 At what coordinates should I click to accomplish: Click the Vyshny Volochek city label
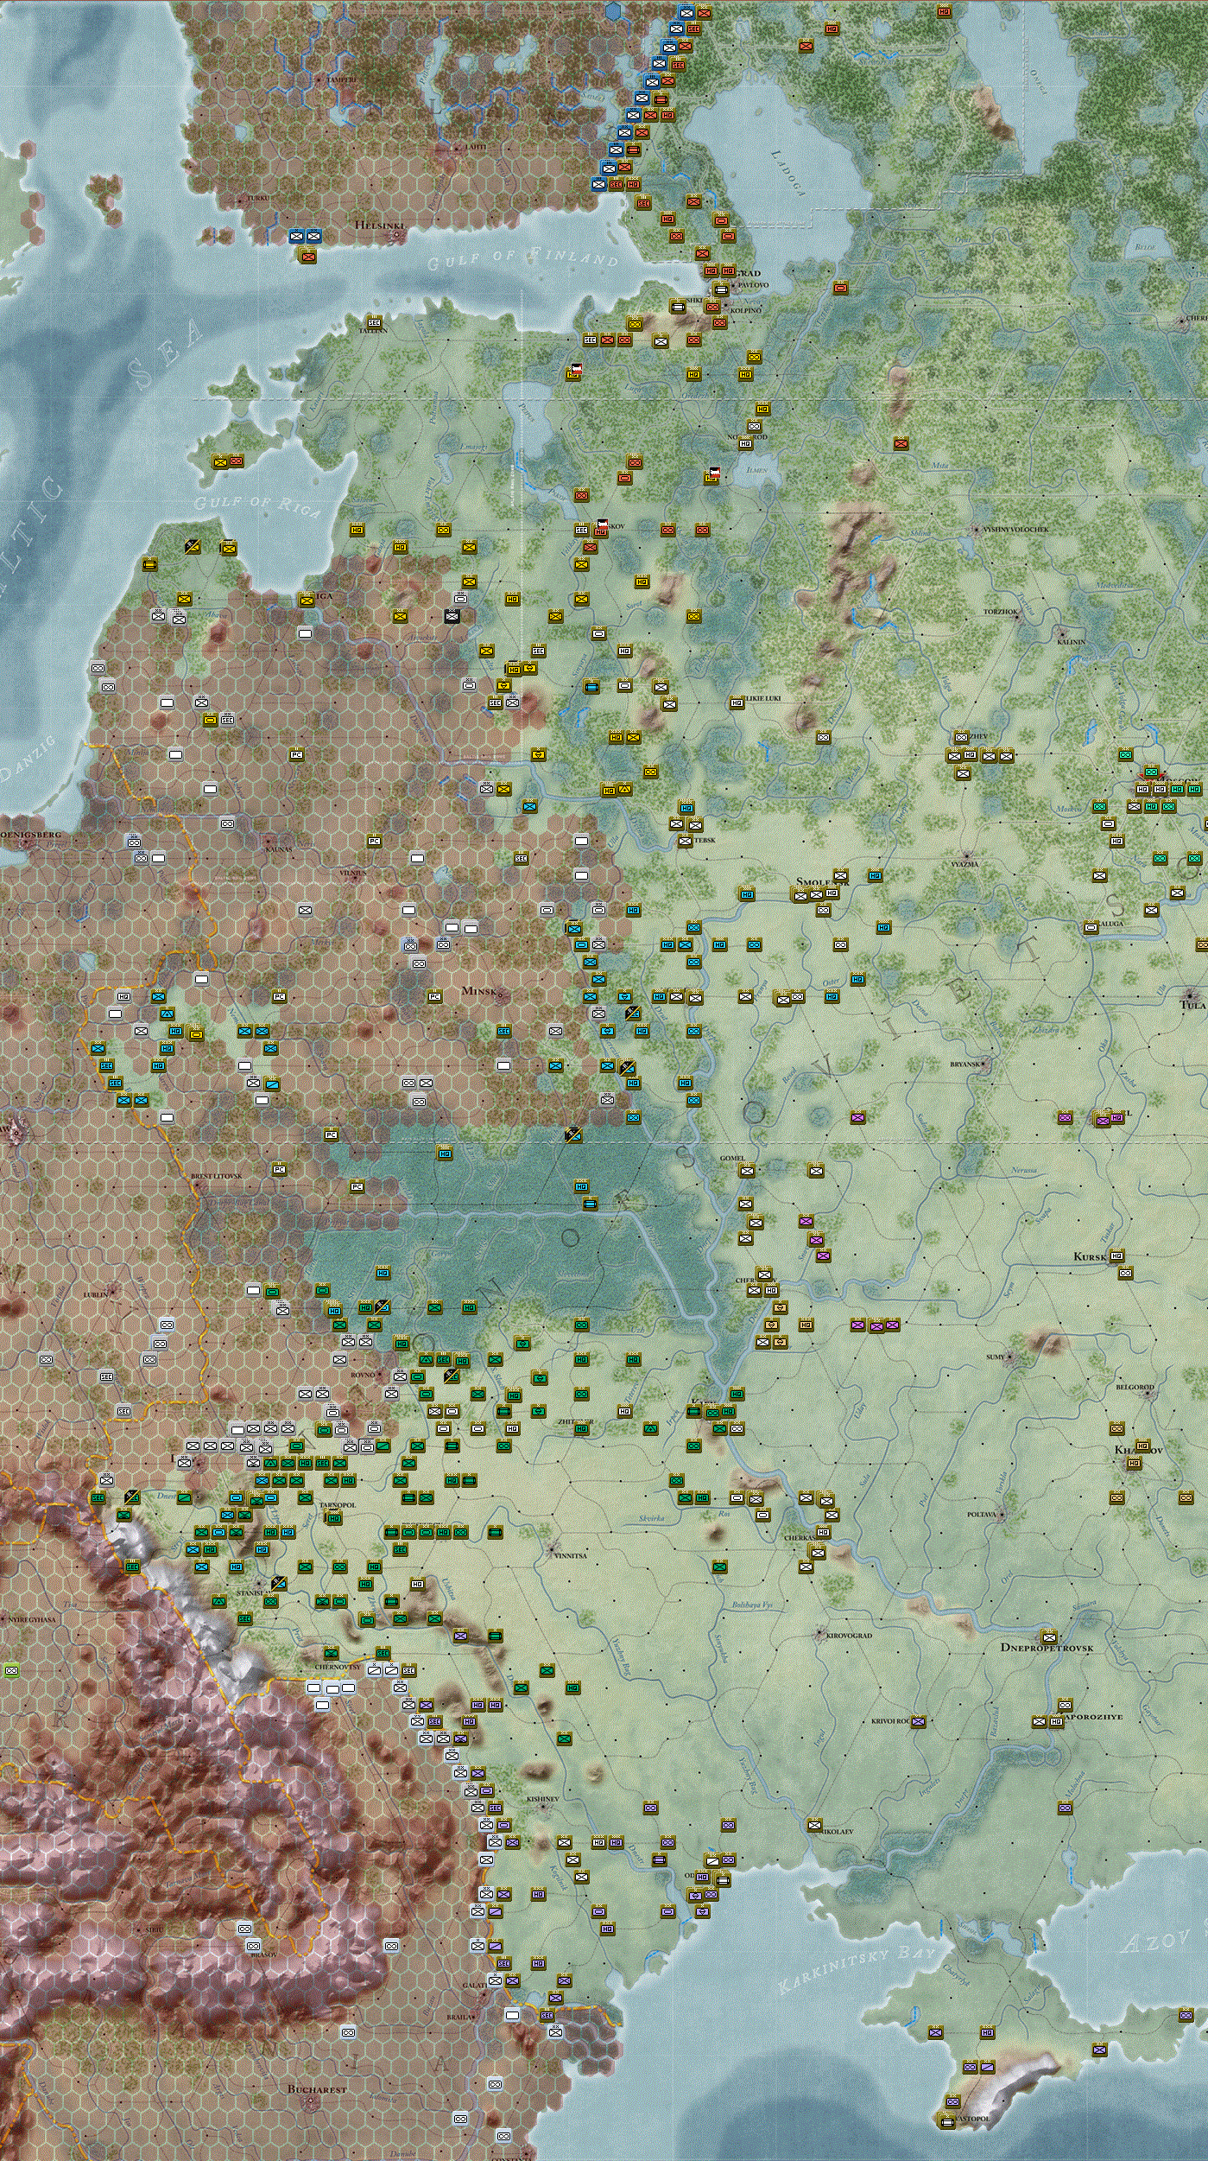(x=1015, y=529)
